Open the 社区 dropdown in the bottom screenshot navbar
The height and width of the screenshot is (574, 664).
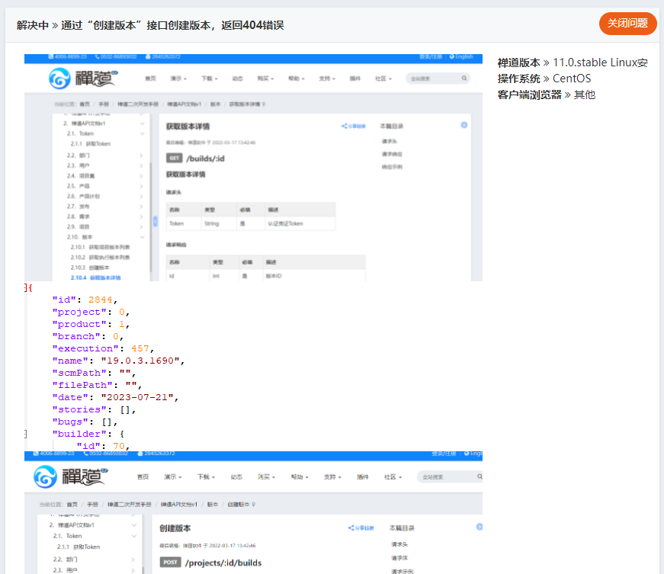point(393,477)
